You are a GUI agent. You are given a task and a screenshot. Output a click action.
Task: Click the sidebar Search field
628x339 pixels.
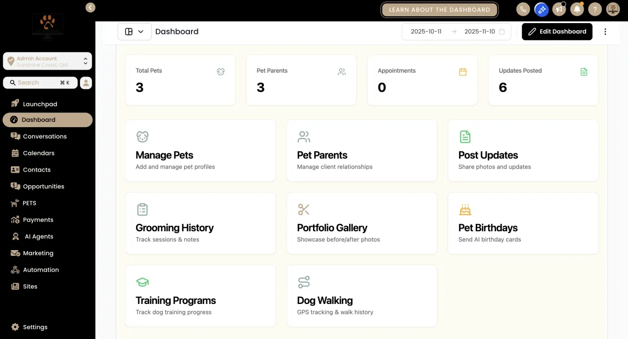[x=38, y=83]
